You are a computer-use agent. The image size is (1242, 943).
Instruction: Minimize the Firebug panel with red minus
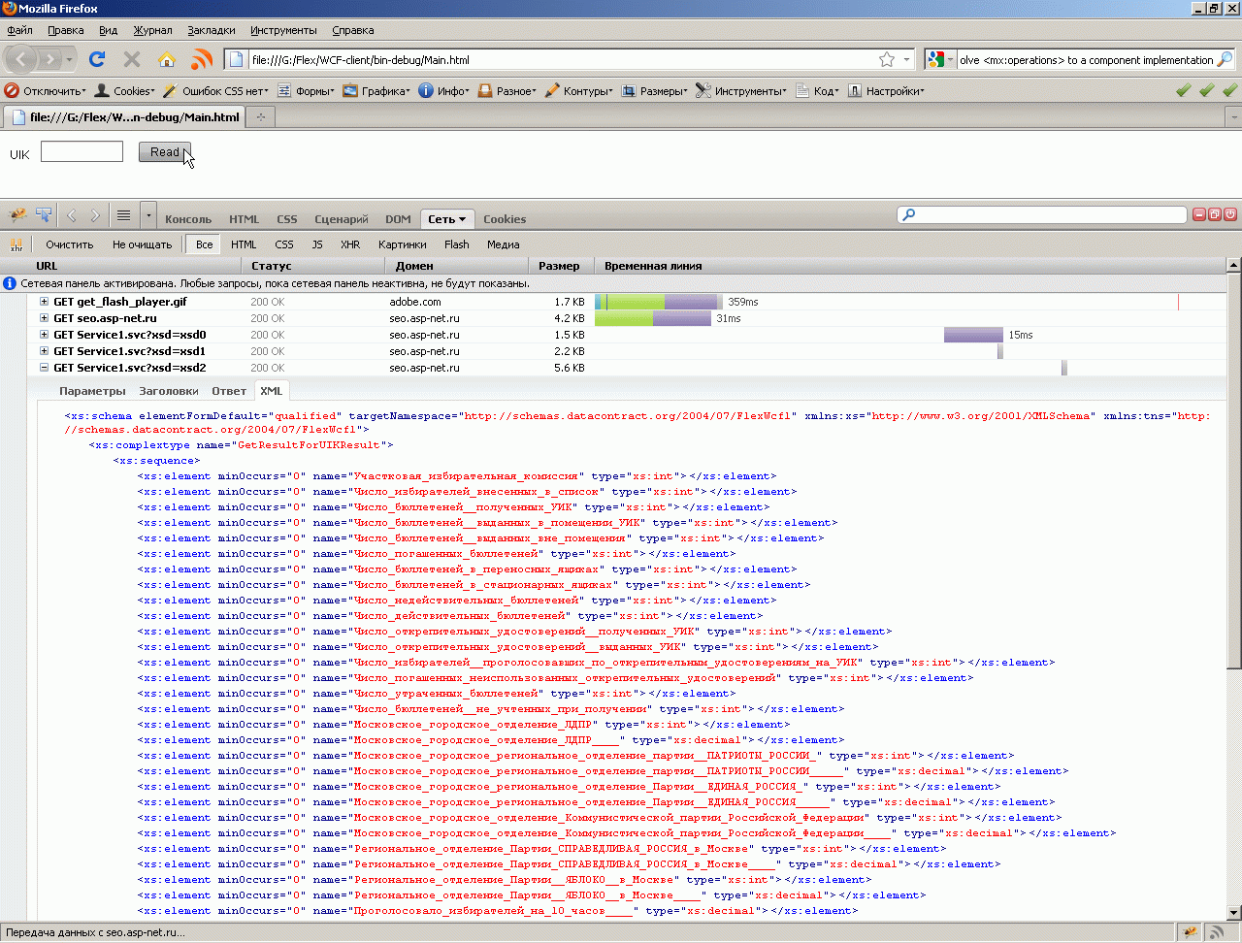[1199, 214]
